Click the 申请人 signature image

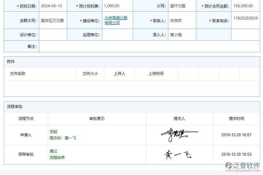(x=179, y=134)
